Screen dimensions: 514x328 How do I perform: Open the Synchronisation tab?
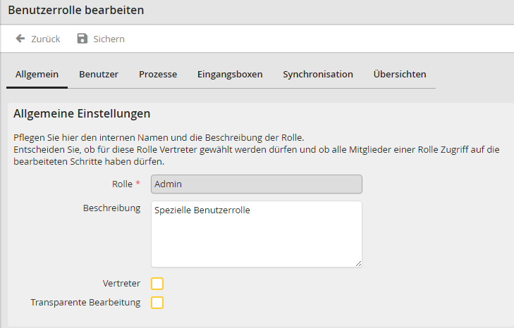[318, 74]
